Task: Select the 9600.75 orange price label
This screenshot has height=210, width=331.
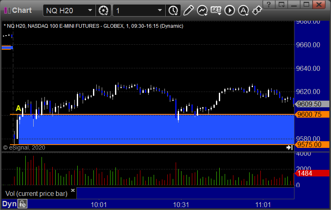Action: [312, 114]
